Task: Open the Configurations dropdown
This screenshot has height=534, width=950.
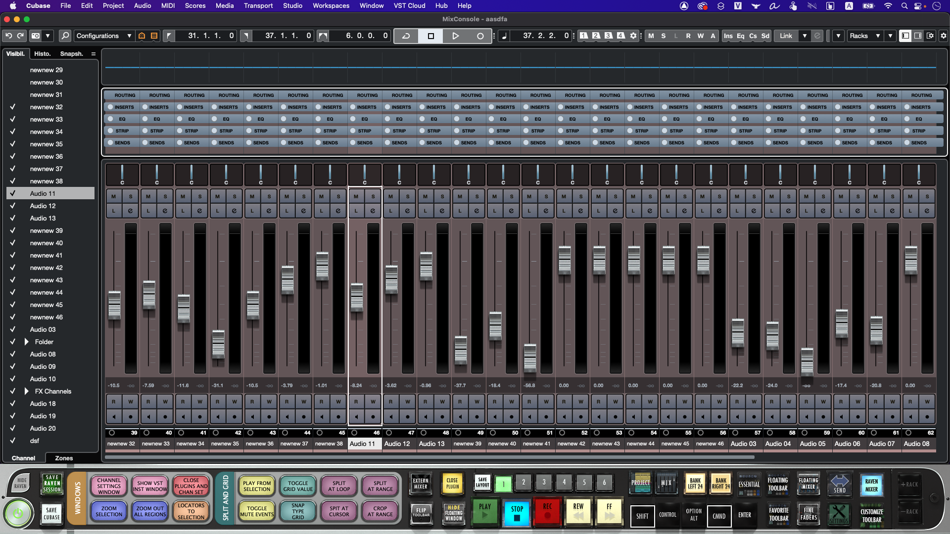Action: 104,36
